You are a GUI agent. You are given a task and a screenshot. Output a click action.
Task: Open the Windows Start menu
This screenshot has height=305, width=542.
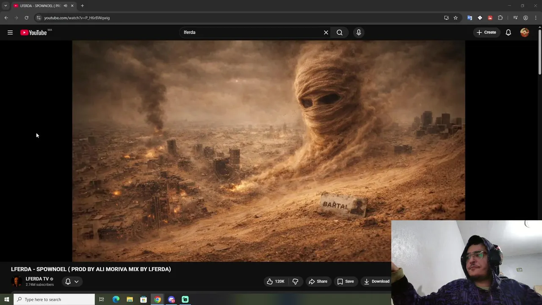coord(6,299)
